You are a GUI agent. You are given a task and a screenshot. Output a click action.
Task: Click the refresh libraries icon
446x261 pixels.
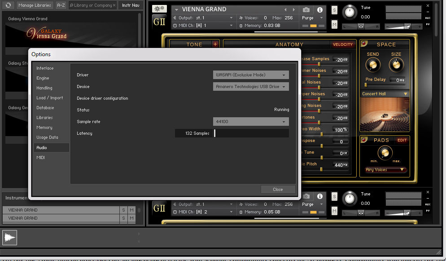(8, 5)
